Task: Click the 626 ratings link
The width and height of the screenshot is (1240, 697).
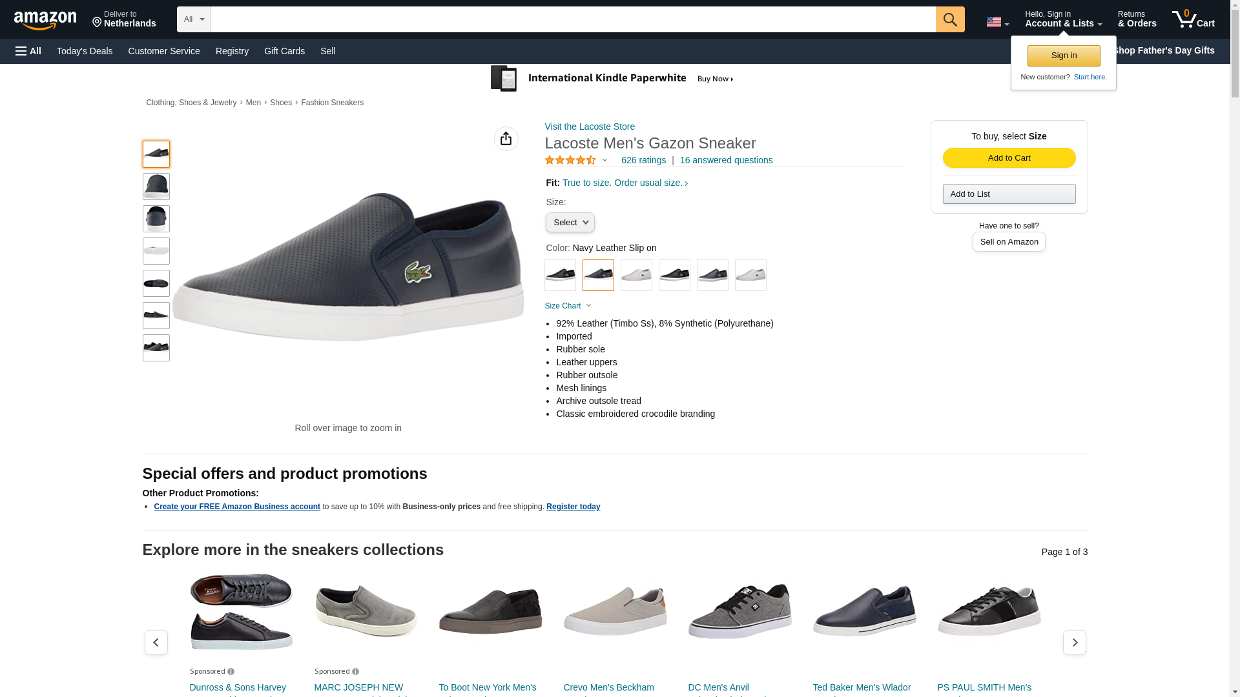Action: (643, 160)
